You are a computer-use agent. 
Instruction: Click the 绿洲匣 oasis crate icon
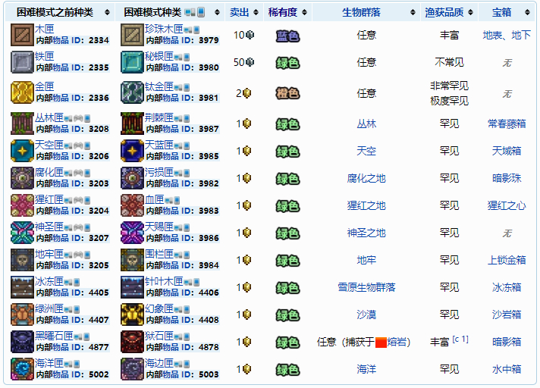22,314
